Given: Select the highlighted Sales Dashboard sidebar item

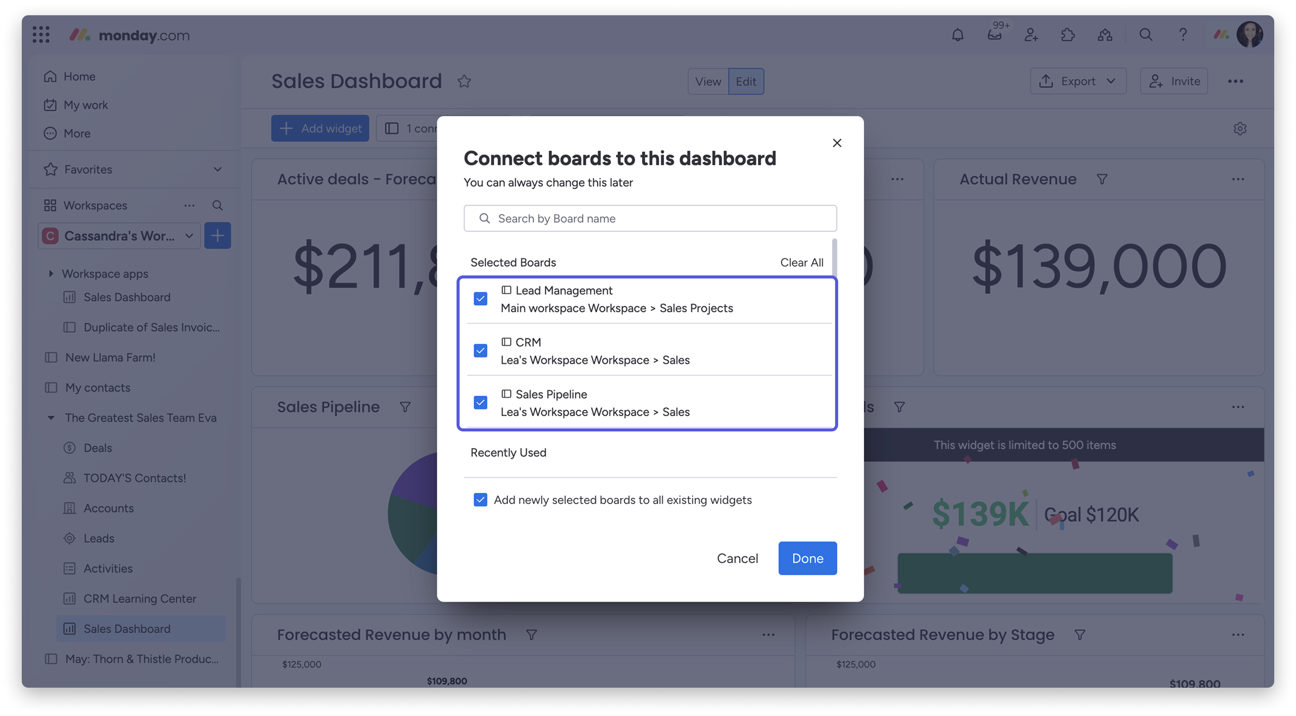Looking at the screenshot, I should (x=141, y=628).
